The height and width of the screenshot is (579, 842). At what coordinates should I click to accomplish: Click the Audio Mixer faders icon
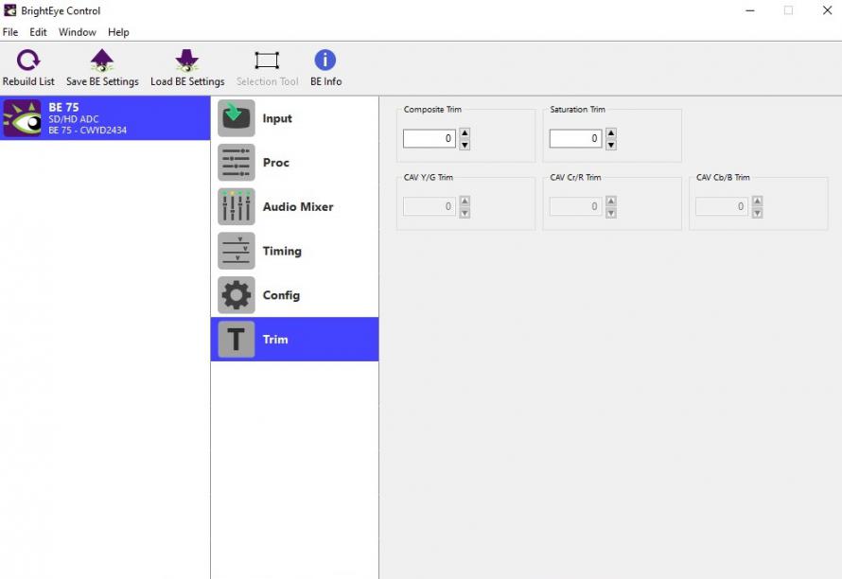point(237,207)
